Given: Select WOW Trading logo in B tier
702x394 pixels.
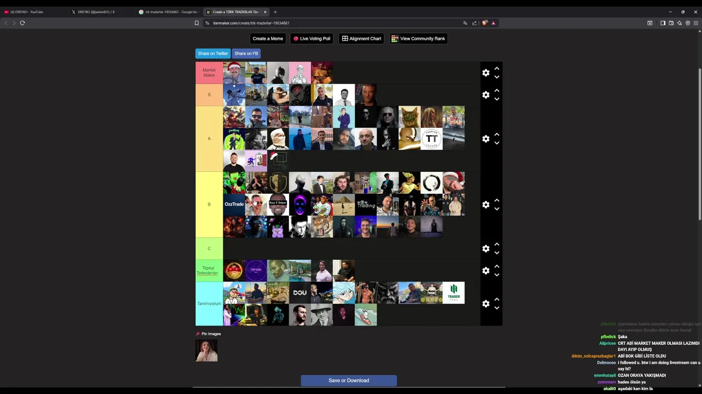Looking at the screenshot, I should [x=366, y=205].
